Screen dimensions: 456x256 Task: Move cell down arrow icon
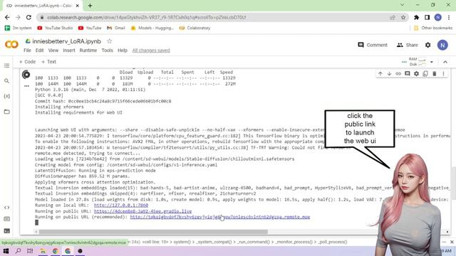click(389, 74)
